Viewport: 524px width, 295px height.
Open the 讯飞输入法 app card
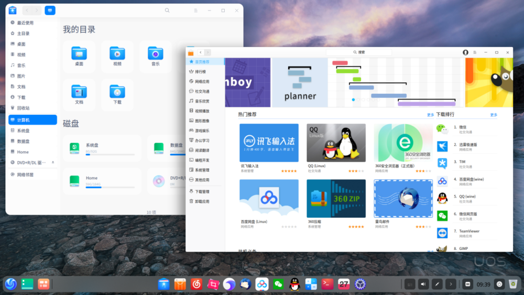pos(269,143)
